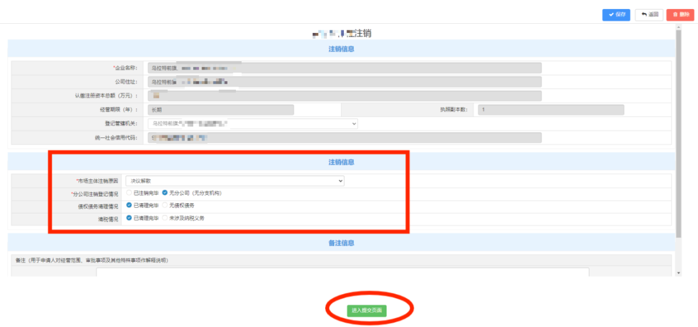Click the 备注 remarks text area
This screenshot has width=698, height=327.
pos(343,272)
